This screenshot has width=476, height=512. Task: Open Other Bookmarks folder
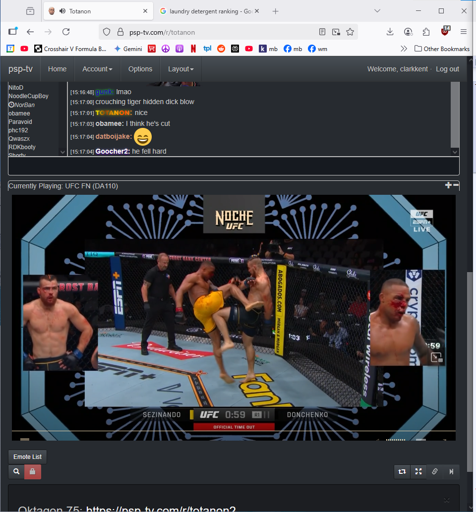(442, 49)
